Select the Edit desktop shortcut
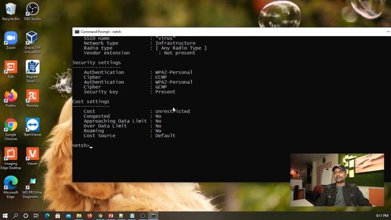 tap(10, 69)
